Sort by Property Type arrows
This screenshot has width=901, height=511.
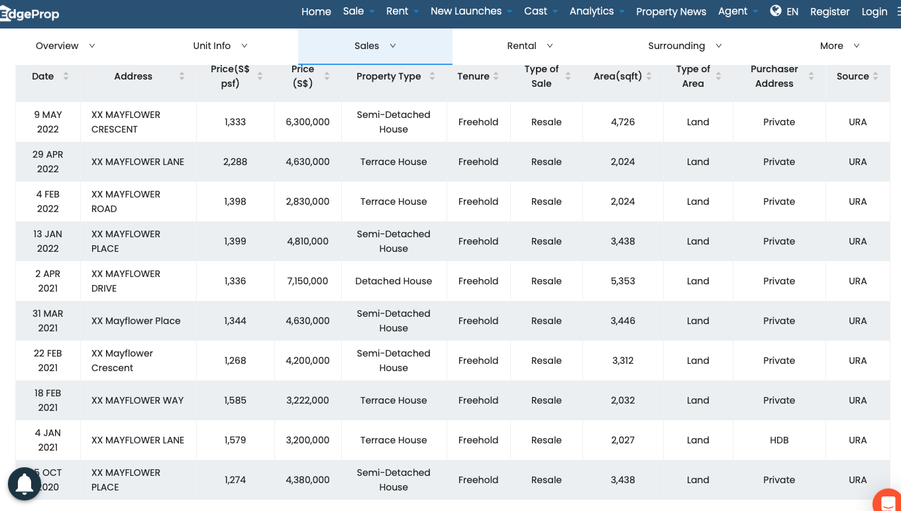point(432,76)
